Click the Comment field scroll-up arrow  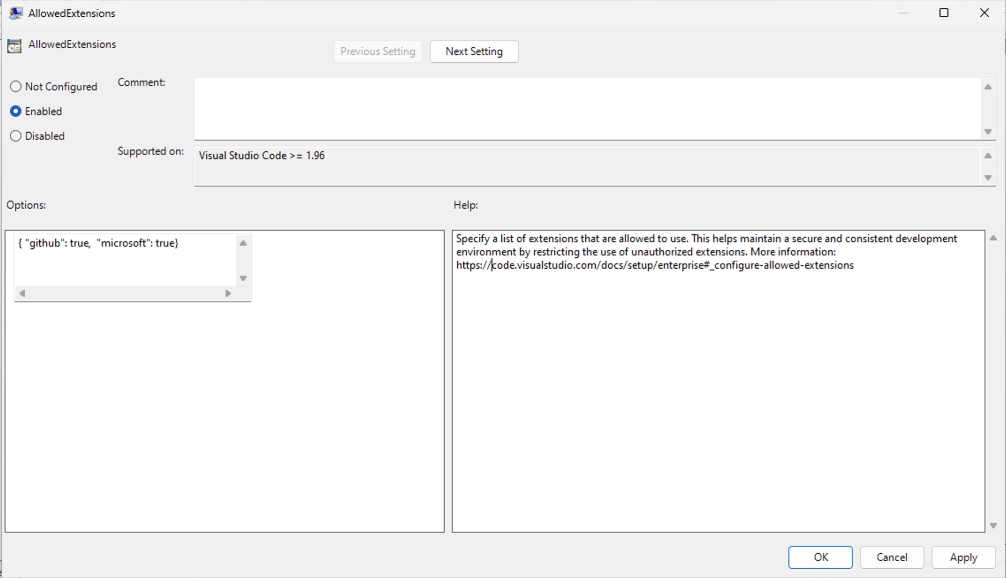(x=988, y=86)
